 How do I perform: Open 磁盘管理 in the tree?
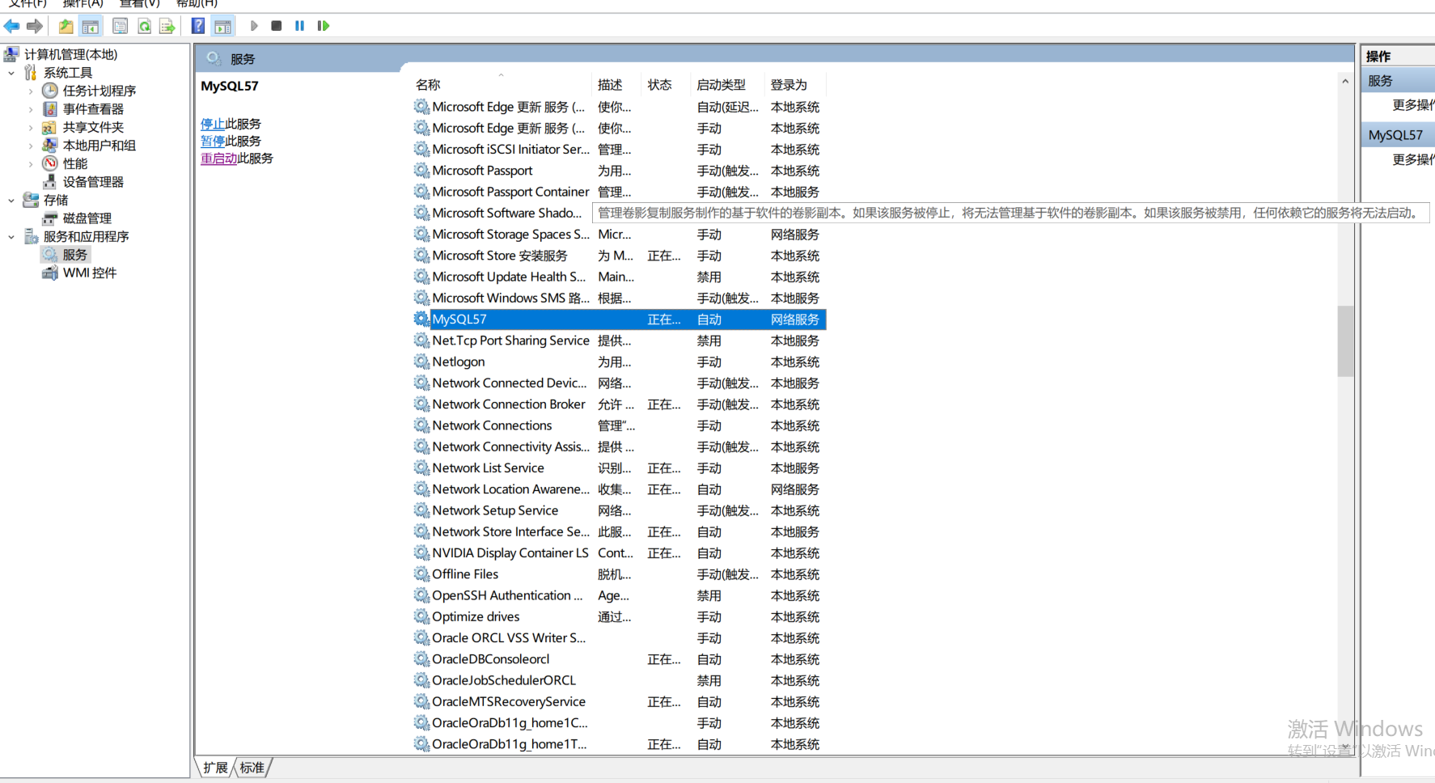click(x=87, y=218)
